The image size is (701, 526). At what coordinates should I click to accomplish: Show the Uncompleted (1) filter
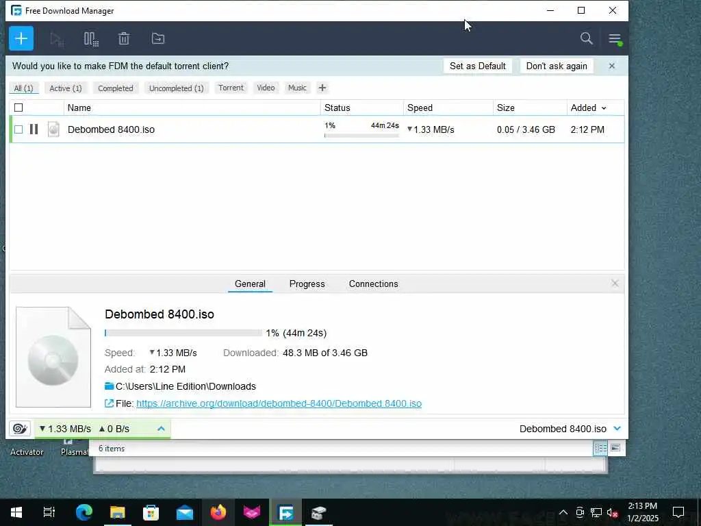(x=177, y=88)
